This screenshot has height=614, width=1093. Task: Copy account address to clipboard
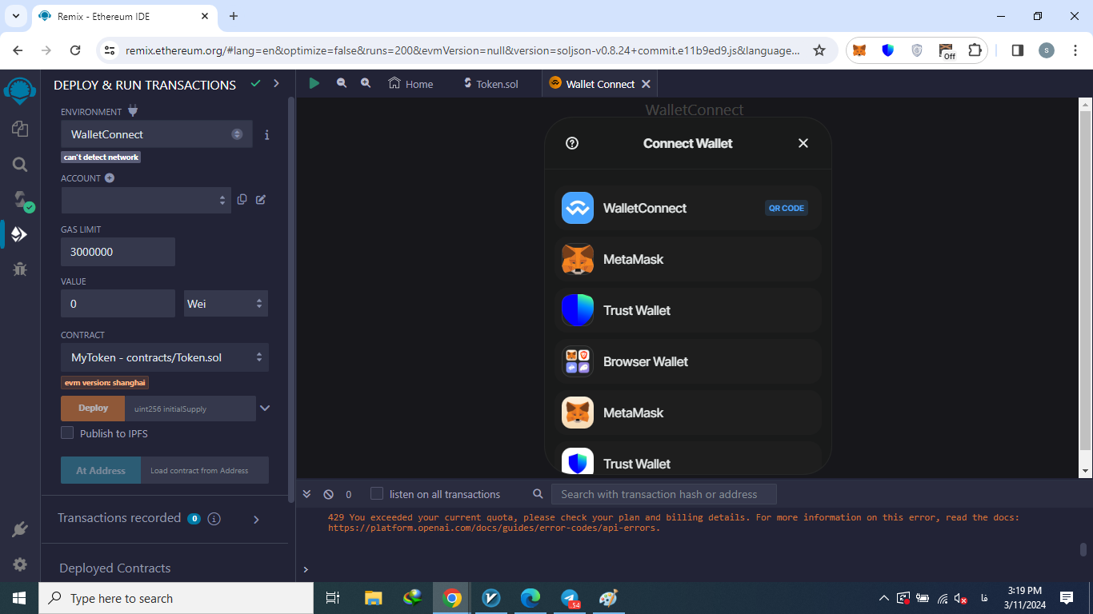pyautogui.click(x=242, y=199)
